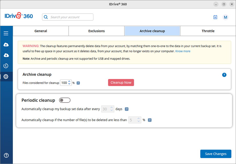Decrease the files deleted percentage threshold

[x=139, y=121]
